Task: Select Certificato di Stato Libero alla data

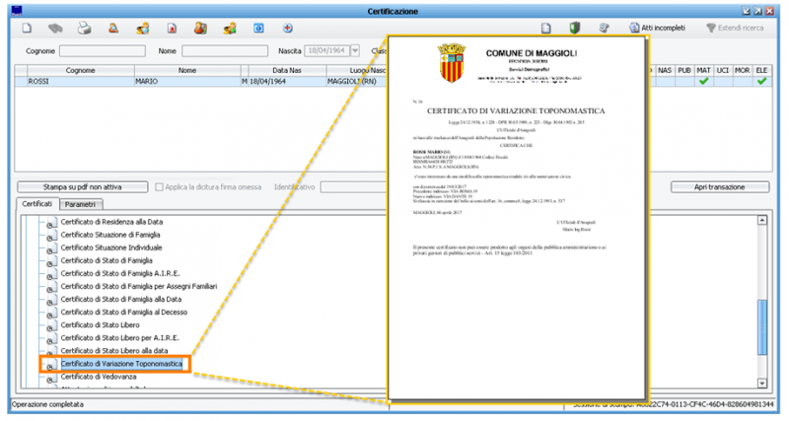Action: point(114,351)
